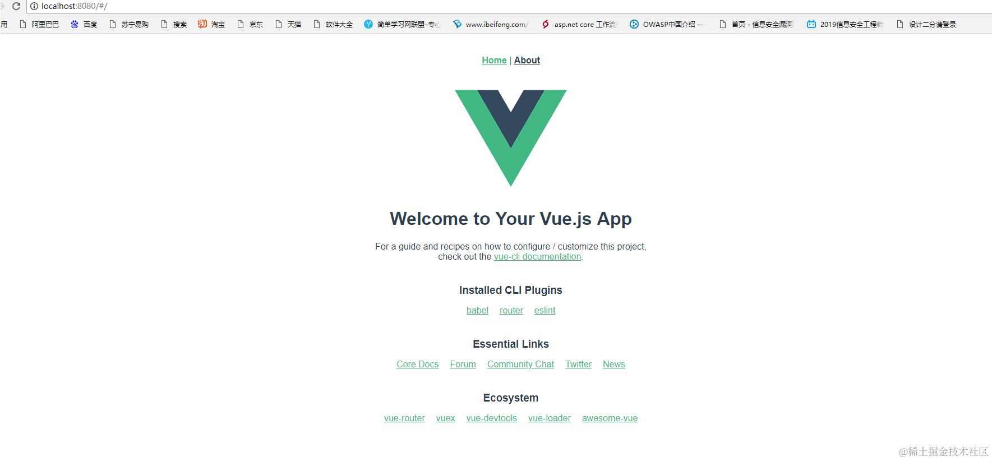Click the browser reload icon
Screen dimensions: 992x461
tap(16, 6)
